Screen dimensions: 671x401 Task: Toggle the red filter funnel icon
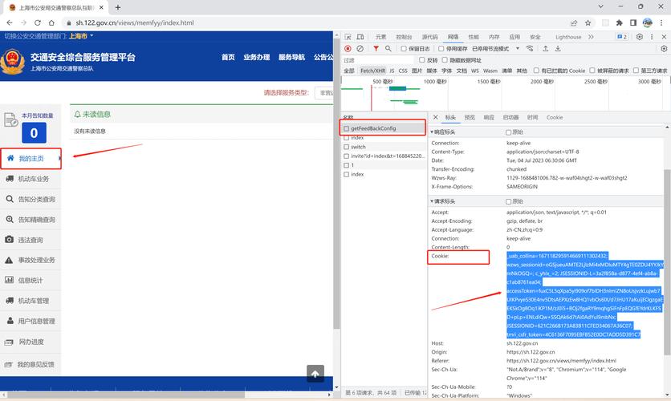[x=376, y=49]
